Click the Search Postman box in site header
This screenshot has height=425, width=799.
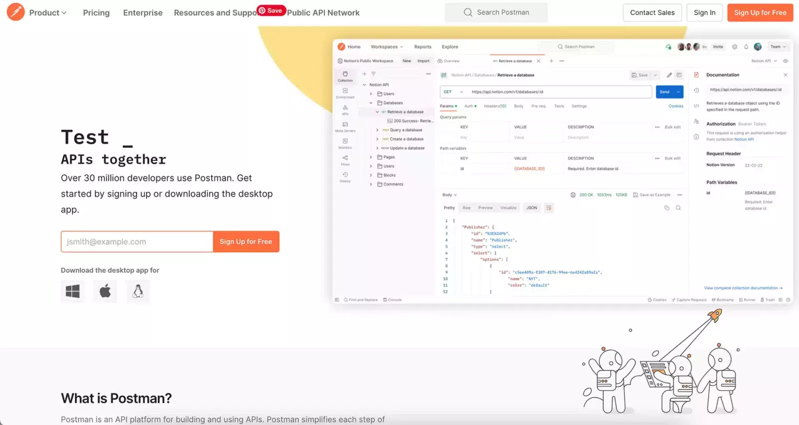[x=496, y=12]
